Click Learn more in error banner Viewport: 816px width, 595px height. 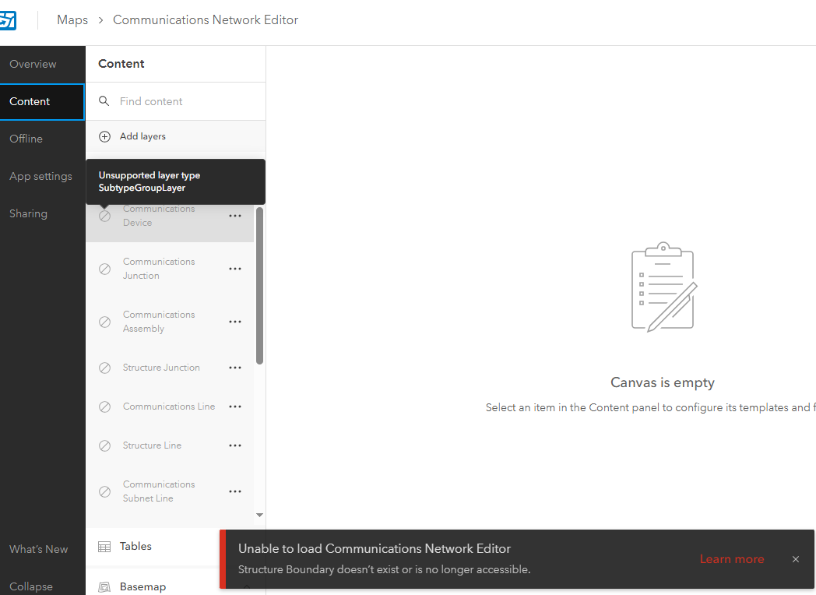(732, 559)
